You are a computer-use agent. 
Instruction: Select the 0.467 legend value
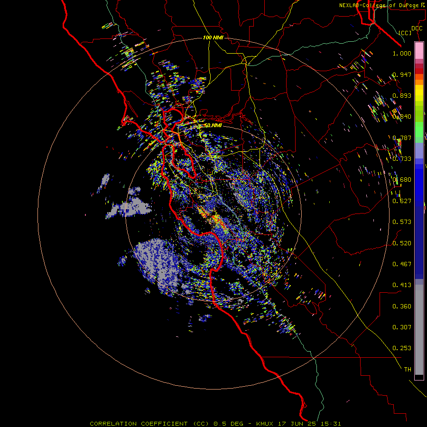click(x=402, y=264)
